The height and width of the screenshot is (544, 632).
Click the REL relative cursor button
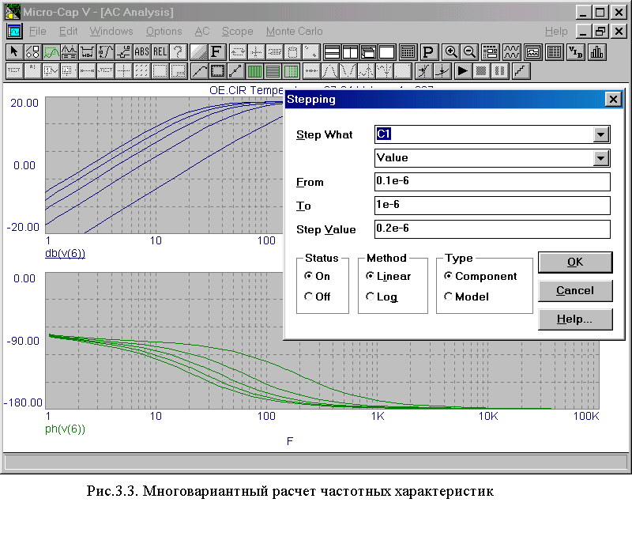point(160,52)
